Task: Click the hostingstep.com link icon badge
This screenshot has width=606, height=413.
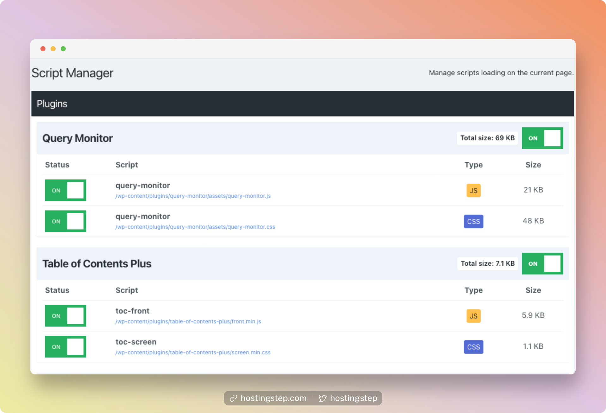Action: coord(268,398)
